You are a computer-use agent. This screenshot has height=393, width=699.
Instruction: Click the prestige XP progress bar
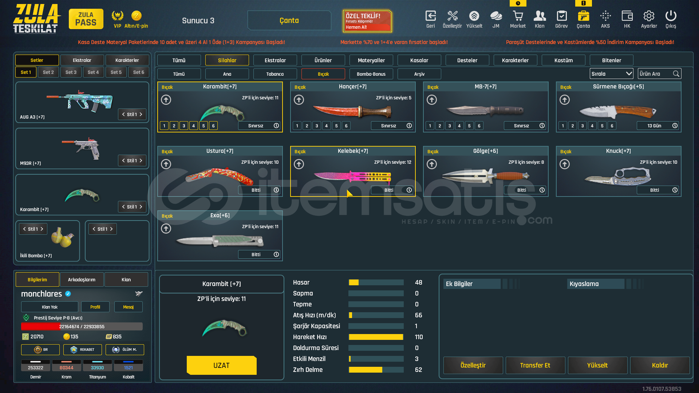pos(82,326)
